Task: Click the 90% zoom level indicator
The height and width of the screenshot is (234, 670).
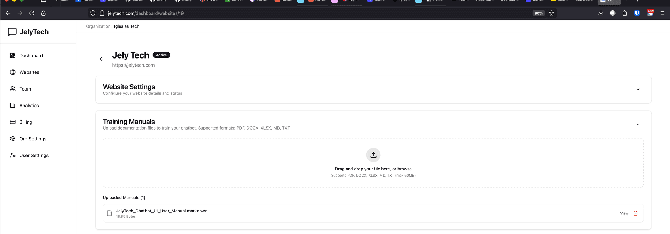Action: pyautogui.click(x=538, y=13)
